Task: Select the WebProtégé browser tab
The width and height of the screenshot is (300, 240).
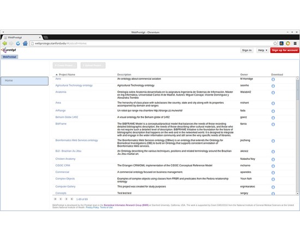Action: point(22,37)
